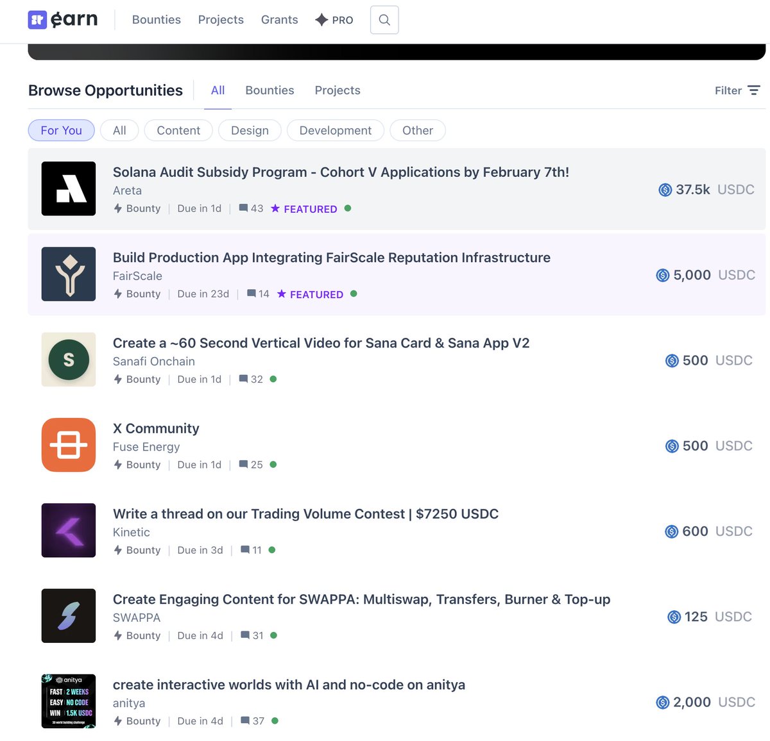Click the bounty bolt icon on Kinetic listing
Image resolution: width=770 pixels, height=741 pixels.
118,550
